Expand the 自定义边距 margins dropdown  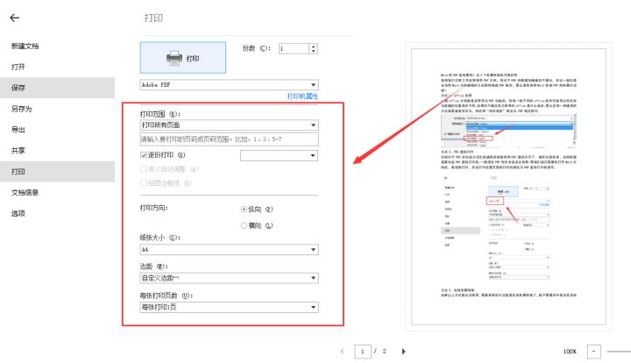point(229,278)
